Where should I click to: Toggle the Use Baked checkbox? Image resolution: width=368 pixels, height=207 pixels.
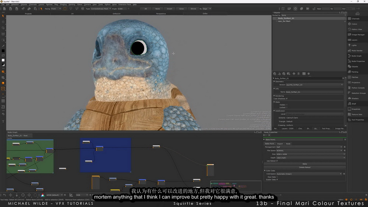[277, 161]
